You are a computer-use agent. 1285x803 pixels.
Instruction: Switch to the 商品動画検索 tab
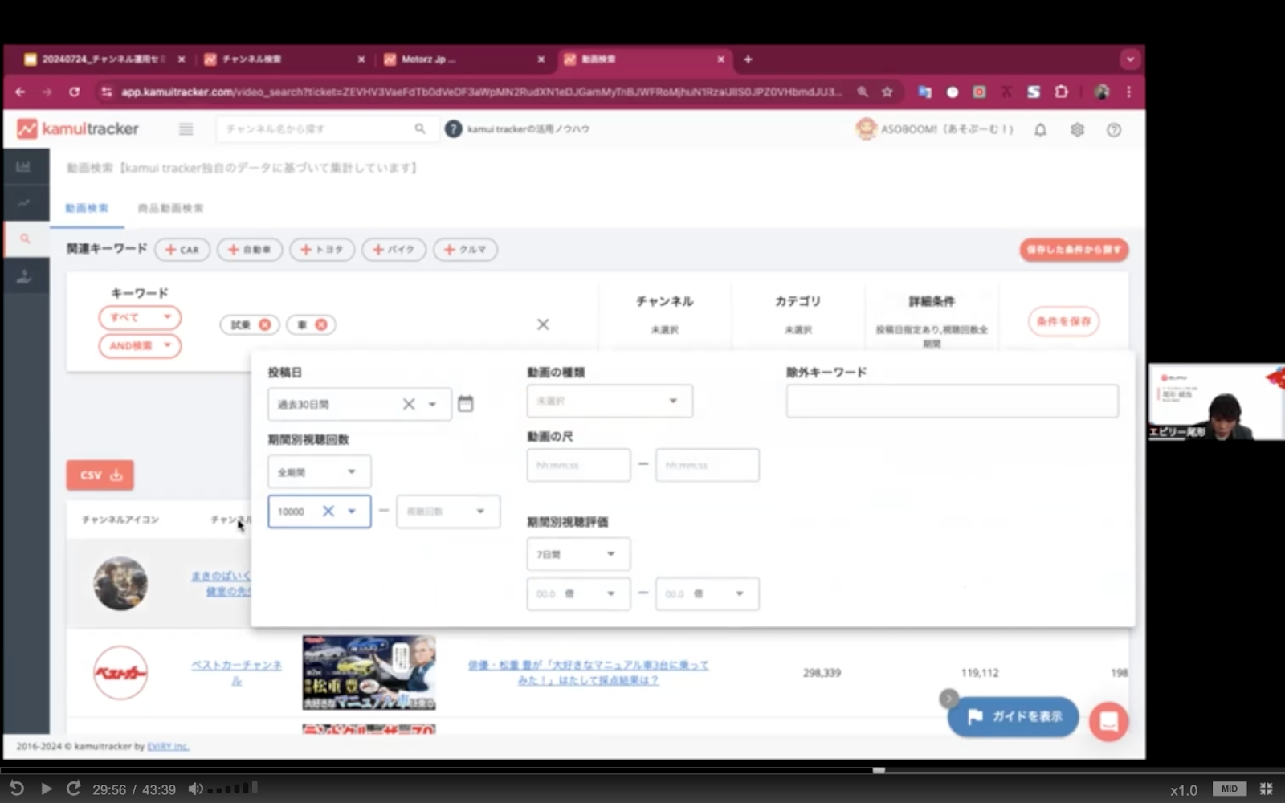(170, 208)
